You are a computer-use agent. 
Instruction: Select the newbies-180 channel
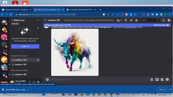[x=25, y=74]
